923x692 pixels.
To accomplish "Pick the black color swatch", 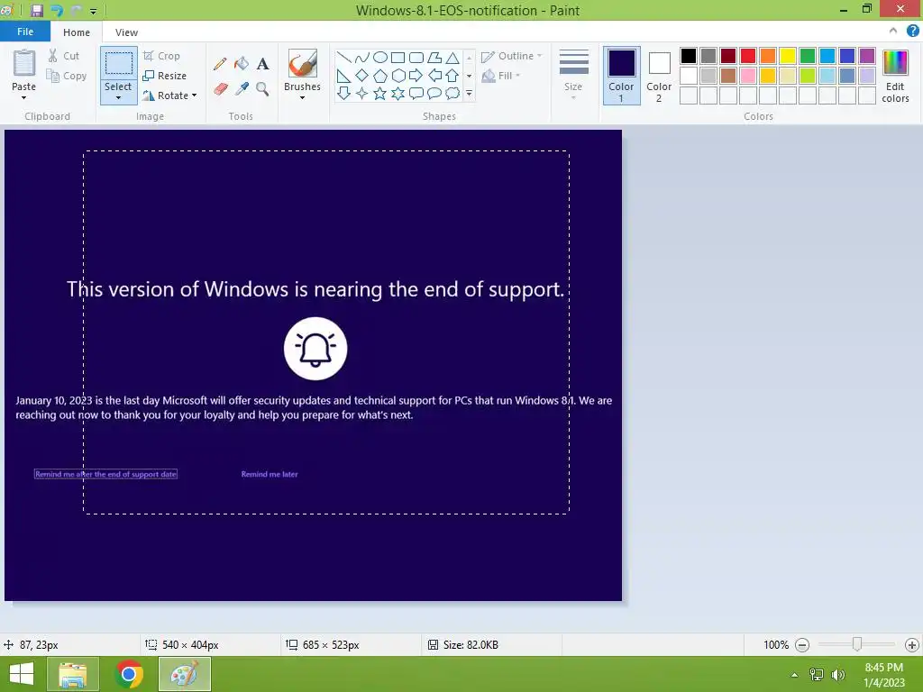I will (x=688, y=56).
